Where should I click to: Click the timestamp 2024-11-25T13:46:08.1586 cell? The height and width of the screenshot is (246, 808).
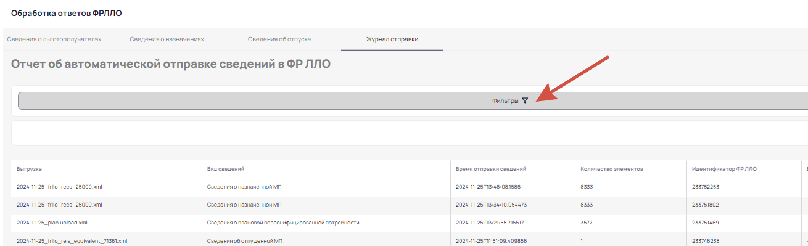(x=489, y=187)
